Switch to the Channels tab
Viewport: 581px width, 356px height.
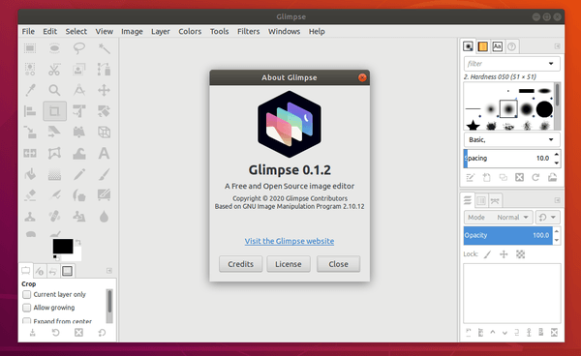tap(481, 200)
